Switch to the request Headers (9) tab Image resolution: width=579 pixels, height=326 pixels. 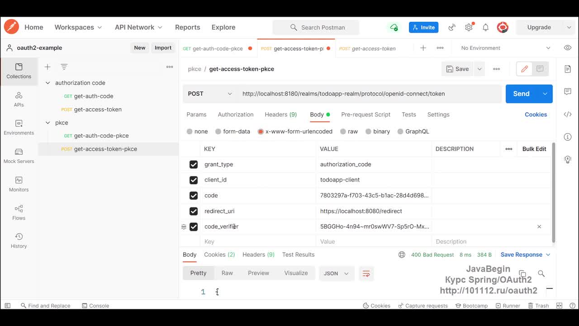click(x=280, y=115)
